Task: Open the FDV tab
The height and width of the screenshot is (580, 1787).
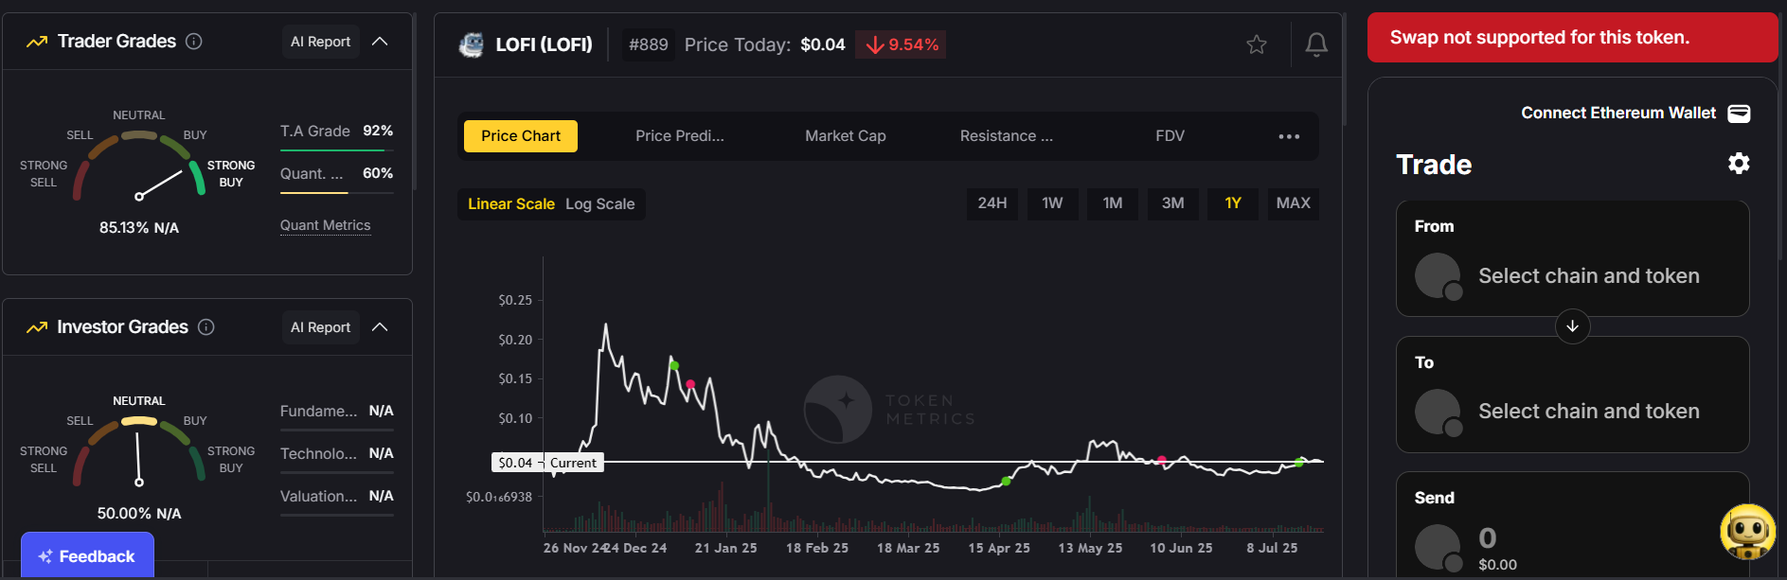Action: [1170, 136]
